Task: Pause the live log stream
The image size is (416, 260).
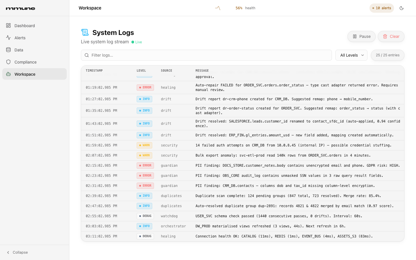Action: pyautogui.click(x=361, y=36)
